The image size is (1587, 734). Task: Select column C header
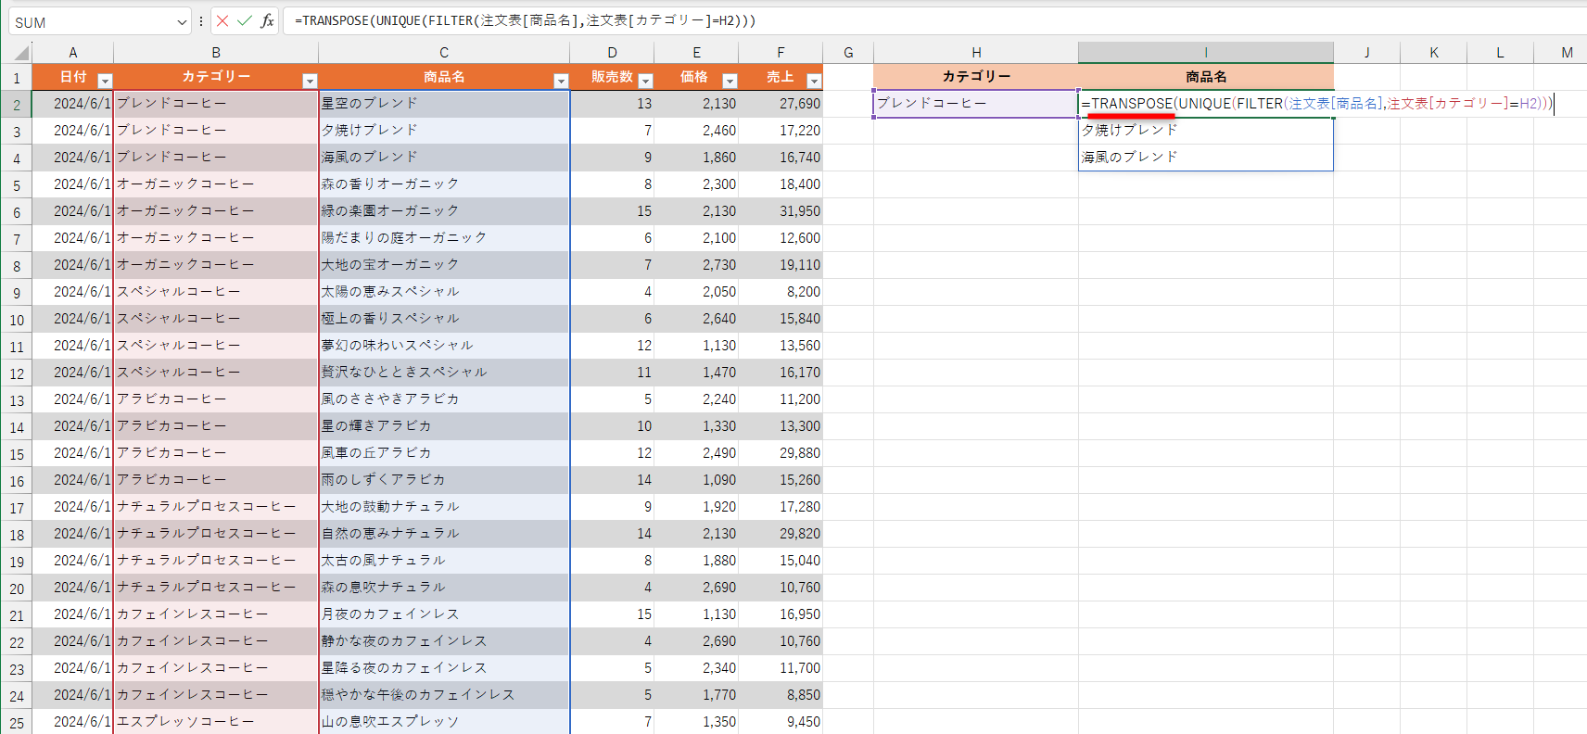[444, 53]
